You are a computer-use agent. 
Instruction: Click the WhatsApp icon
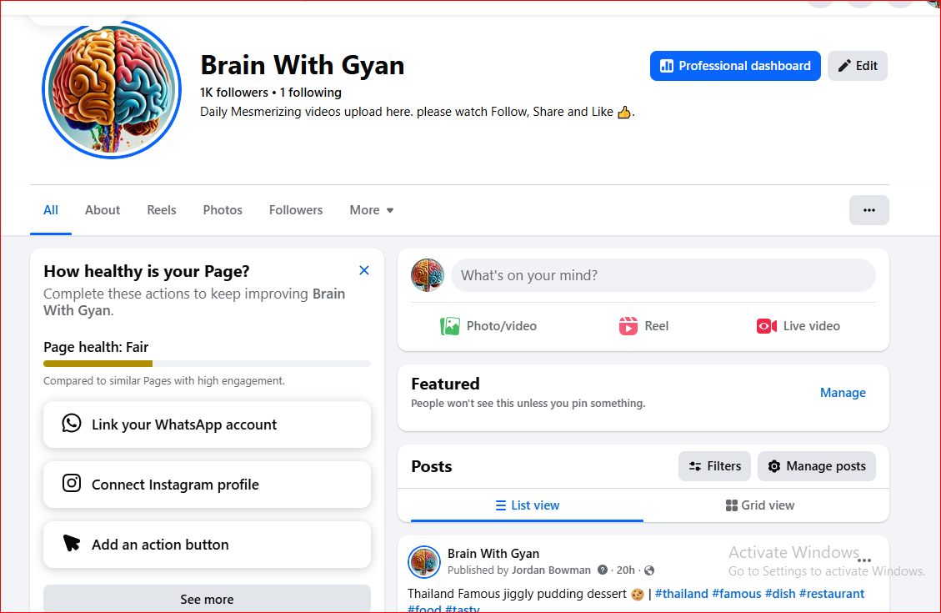click(72, 424)
